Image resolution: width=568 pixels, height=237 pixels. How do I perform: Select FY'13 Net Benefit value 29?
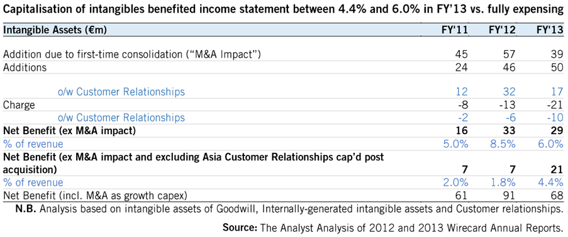pos(557,131)
